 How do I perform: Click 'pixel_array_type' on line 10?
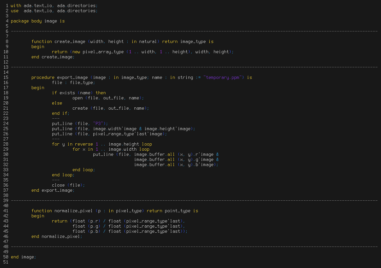[x=103, y=52]
